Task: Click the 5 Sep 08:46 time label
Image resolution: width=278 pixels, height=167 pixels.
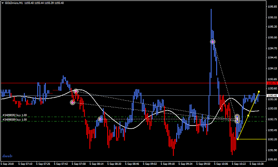Action: click(132, 164)
